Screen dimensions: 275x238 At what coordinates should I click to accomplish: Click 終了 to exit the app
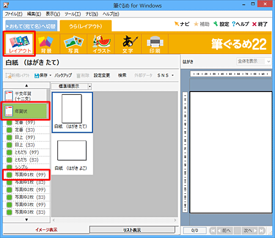(260, 24)
